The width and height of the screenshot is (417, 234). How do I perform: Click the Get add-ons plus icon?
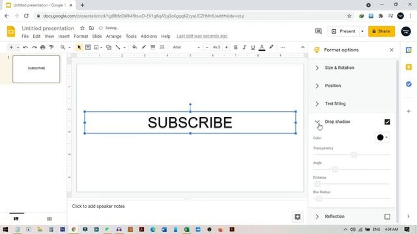[409, 111]
